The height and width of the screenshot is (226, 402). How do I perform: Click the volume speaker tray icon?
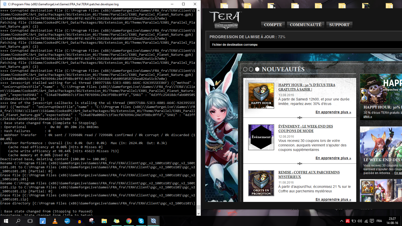360,221
